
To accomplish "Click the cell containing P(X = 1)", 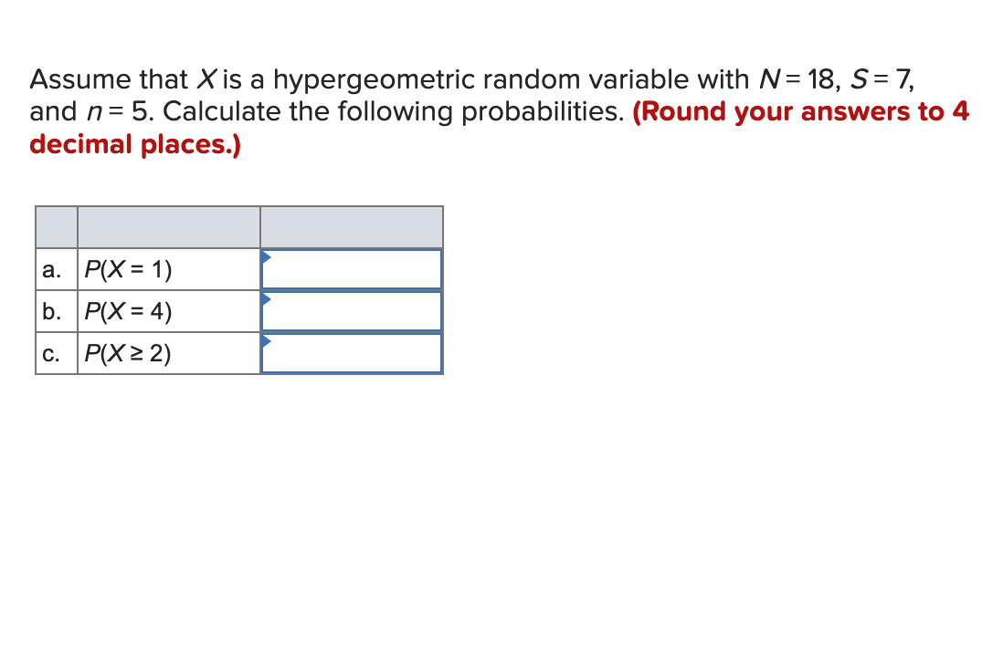I will (128, 268).
